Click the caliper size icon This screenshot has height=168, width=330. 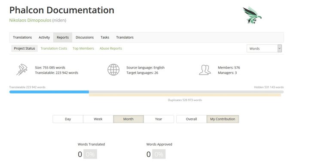pyautogui.click(x=22, y=70)
